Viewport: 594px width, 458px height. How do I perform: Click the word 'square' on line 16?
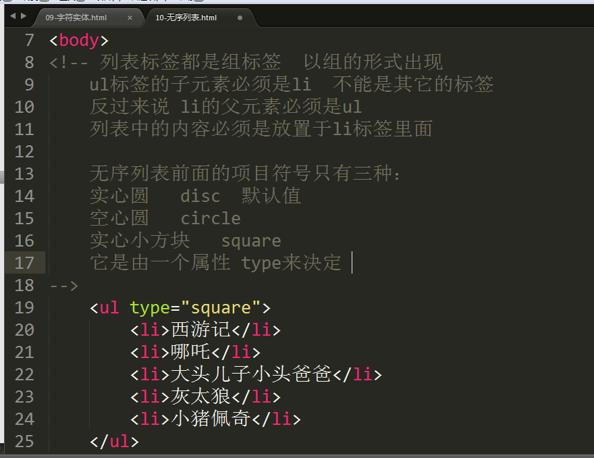pos(251,242)
